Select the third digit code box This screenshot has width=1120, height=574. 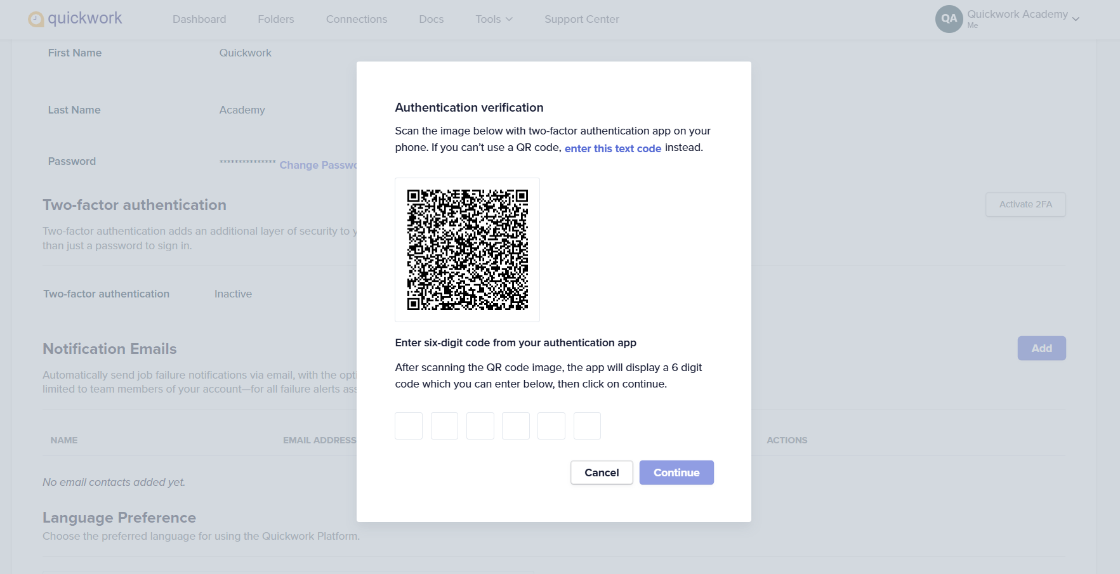480,426
